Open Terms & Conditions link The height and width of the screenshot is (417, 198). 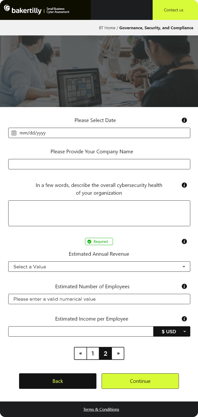[101, 409]
